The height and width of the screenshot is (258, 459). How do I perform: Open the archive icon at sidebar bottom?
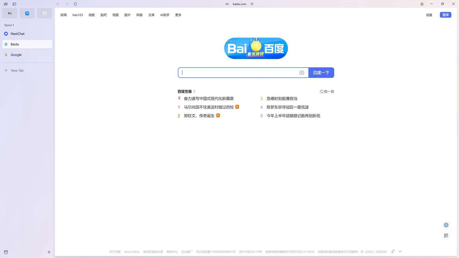(6, 252)
